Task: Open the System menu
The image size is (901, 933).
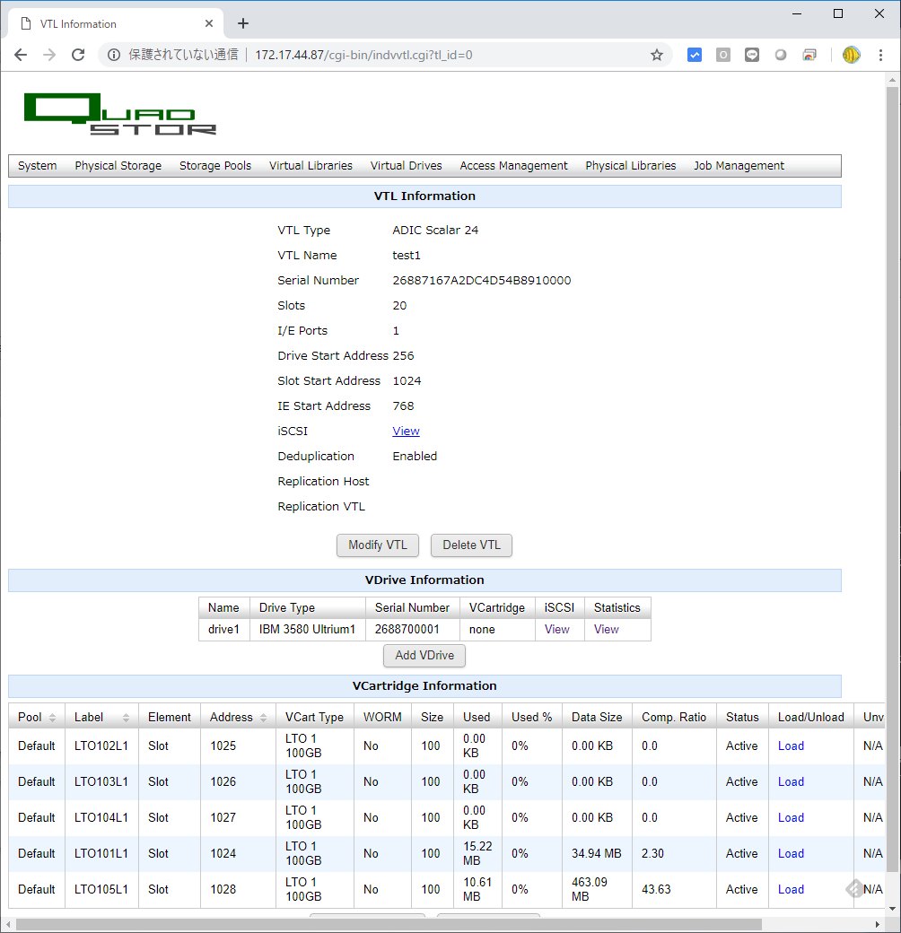Action: point(38,166)
